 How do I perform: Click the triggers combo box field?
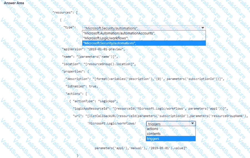167,124
